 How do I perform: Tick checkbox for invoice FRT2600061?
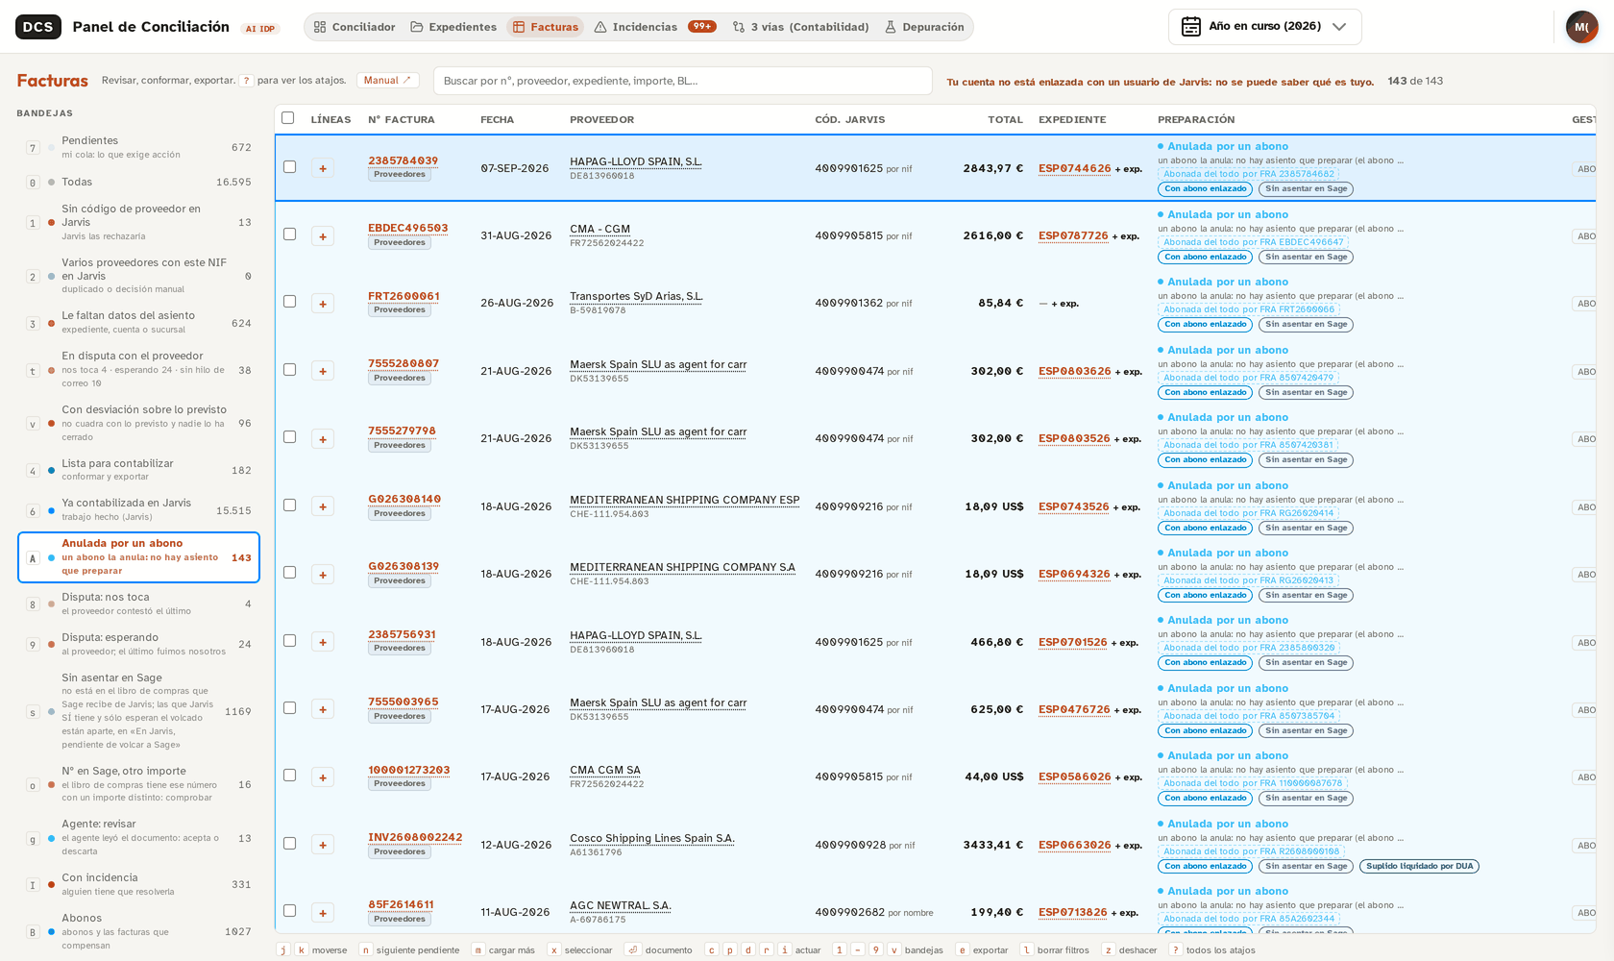pyautogui.click(x=289, y=302)
